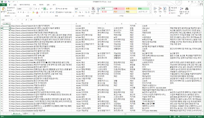Click the Insert Function fx icon
The image size is (204, 118).
coord(26,20)
